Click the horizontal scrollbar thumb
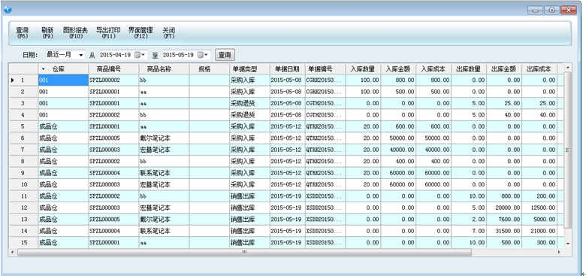Screen dimensions: 586x276 [244, 253]
